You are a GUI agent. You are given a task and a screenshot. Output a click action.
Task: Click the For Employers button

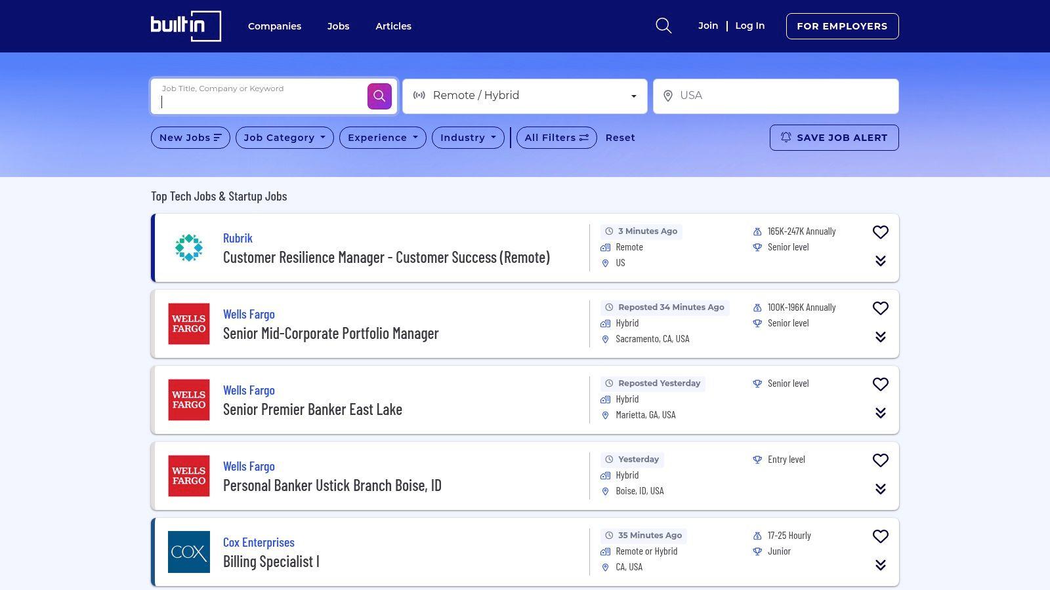click(x=842, y=26)
